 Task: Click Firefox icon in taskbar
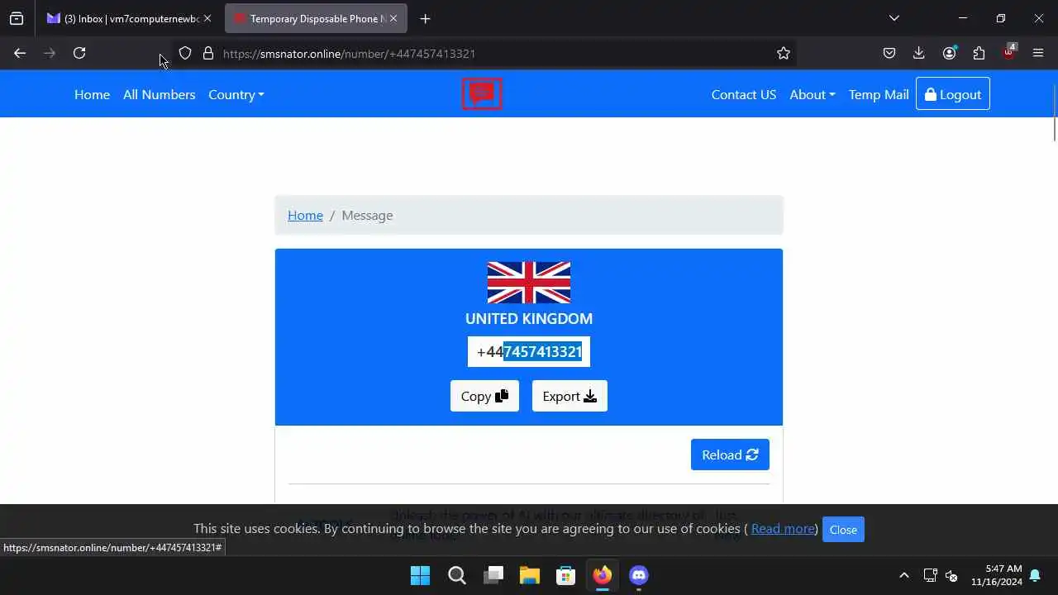603,575
